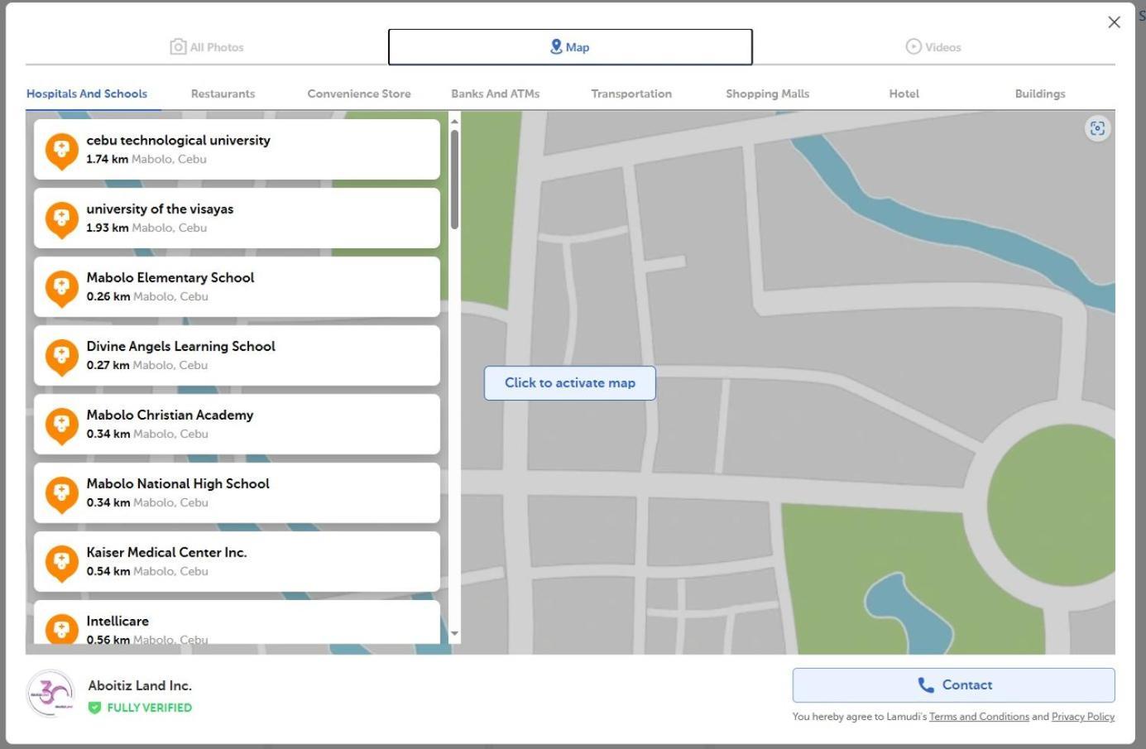Click the list scrollbar down arrow
The width and height of the screenshot is (1146, 749).
454,634
